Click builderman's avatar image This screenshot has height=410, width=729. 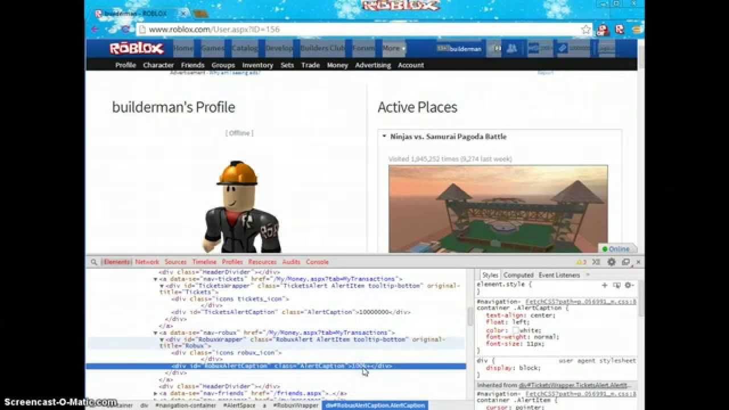point(242,207)
